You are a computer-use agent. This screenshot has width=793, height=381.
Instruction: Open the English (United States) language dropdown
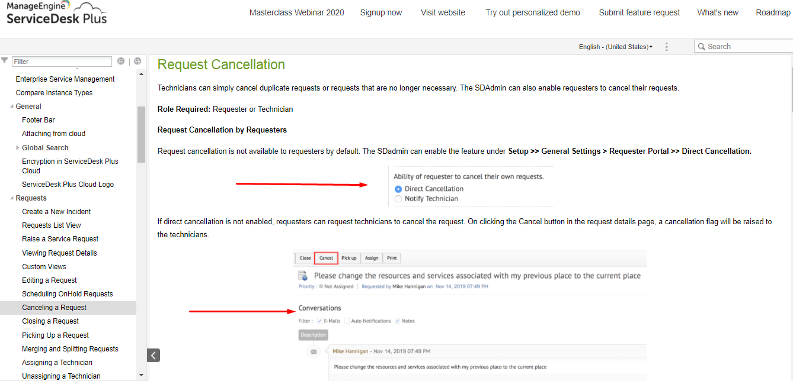[x=616, y=47]
